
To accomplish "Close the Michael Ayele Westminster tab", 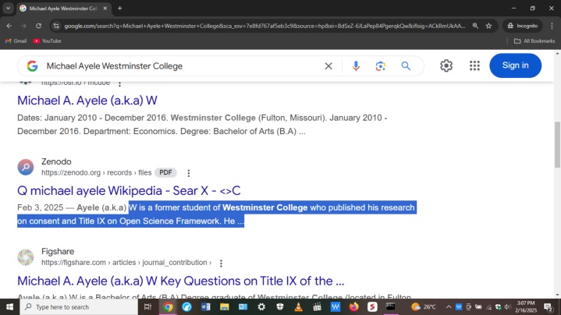I will tap(105, 9).
